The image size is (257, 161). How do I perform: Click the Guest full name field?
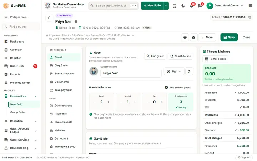pos(131,73)
